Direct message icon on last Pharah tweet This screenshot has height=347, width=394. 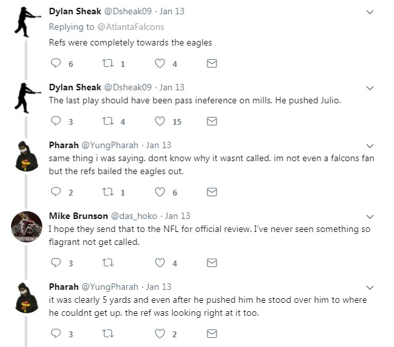[x=211, y=334]
